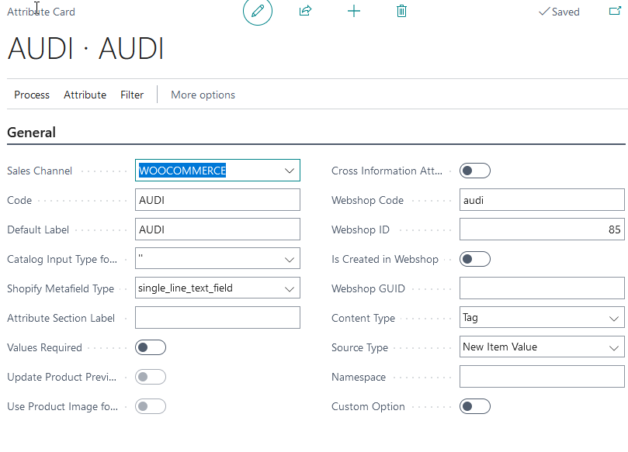This screenshot has width=628, height=452.
Task: Click the Namespace input field
Action: pyautogui.click(x=542, y=377)
